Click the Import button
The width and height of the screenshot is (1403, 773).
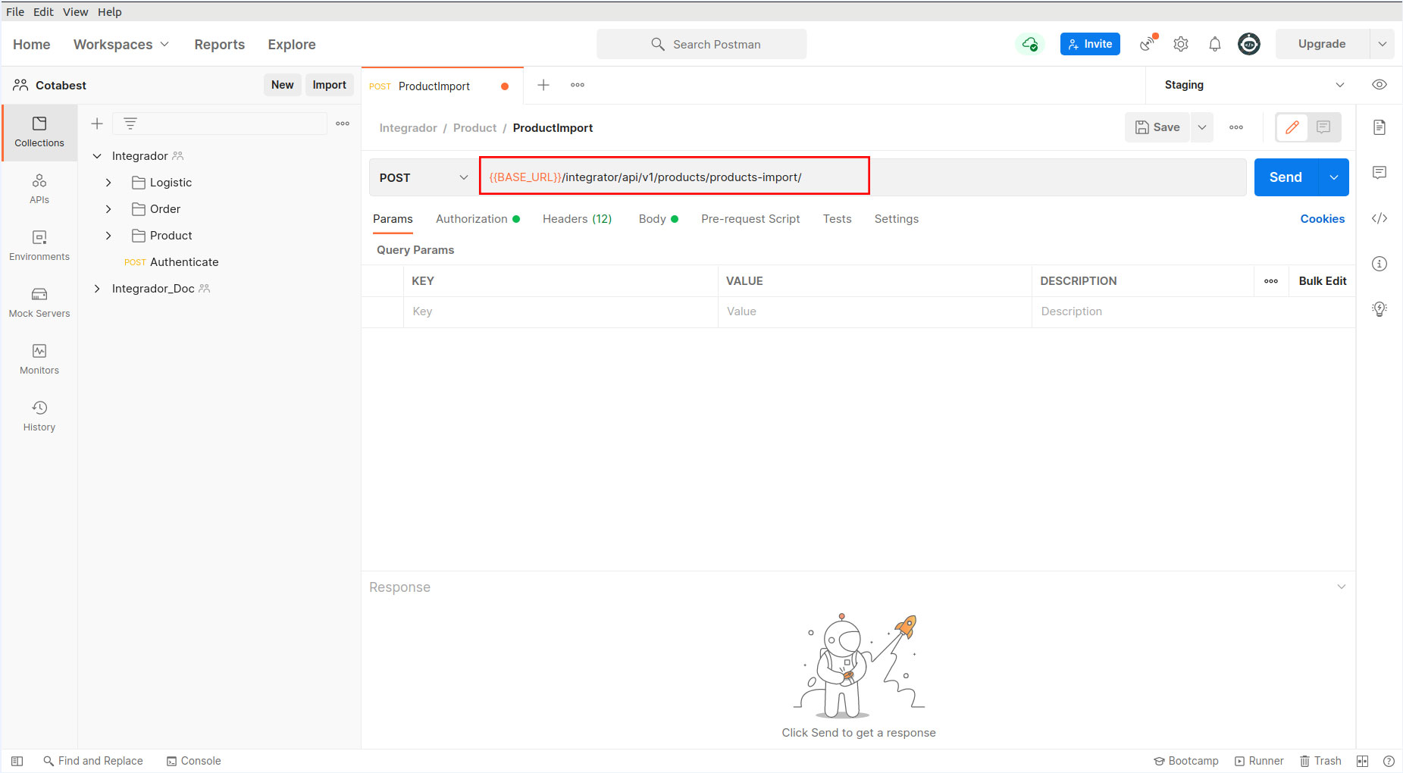[x=329, y=85]
